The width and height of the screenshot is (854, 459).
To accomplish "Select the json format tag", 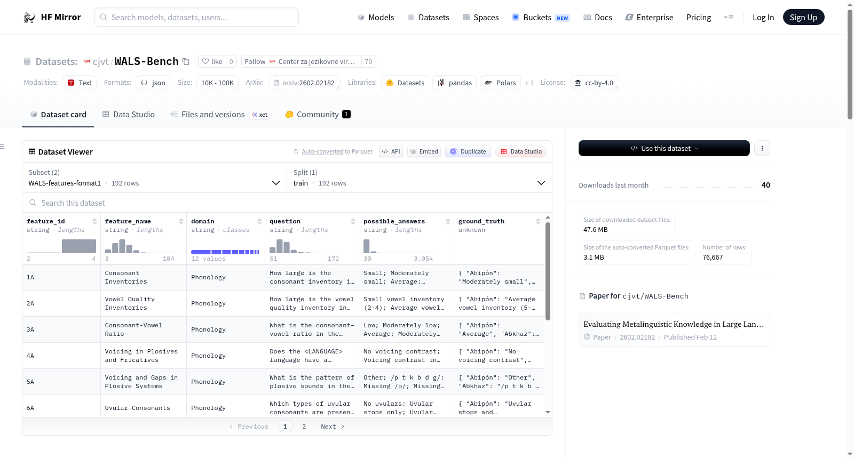I will pyautogui.click(x=153, y=83).
